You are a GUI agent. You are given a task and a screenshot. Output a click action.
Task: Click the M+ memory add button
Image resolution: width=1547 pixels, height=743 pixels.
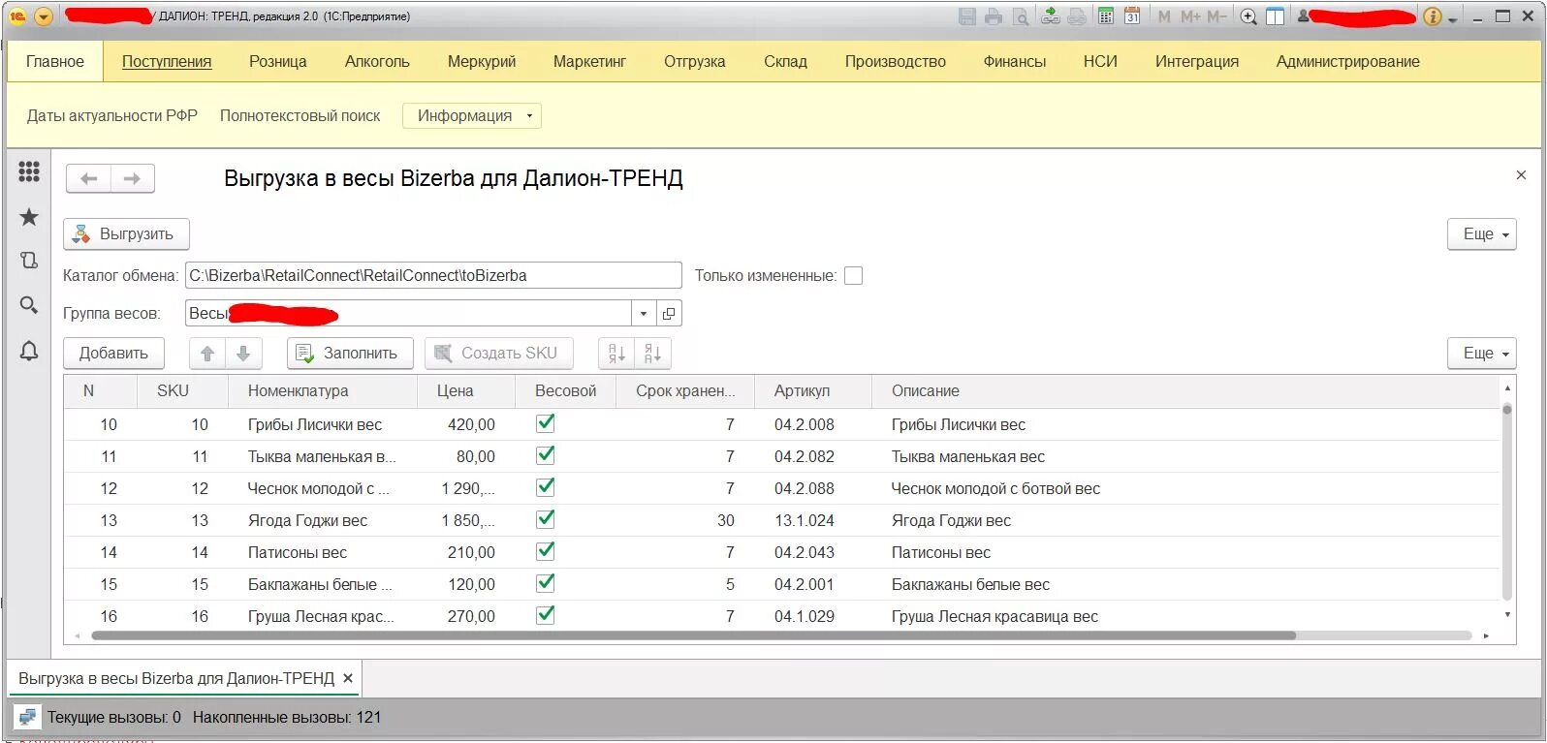point(1190,16)
